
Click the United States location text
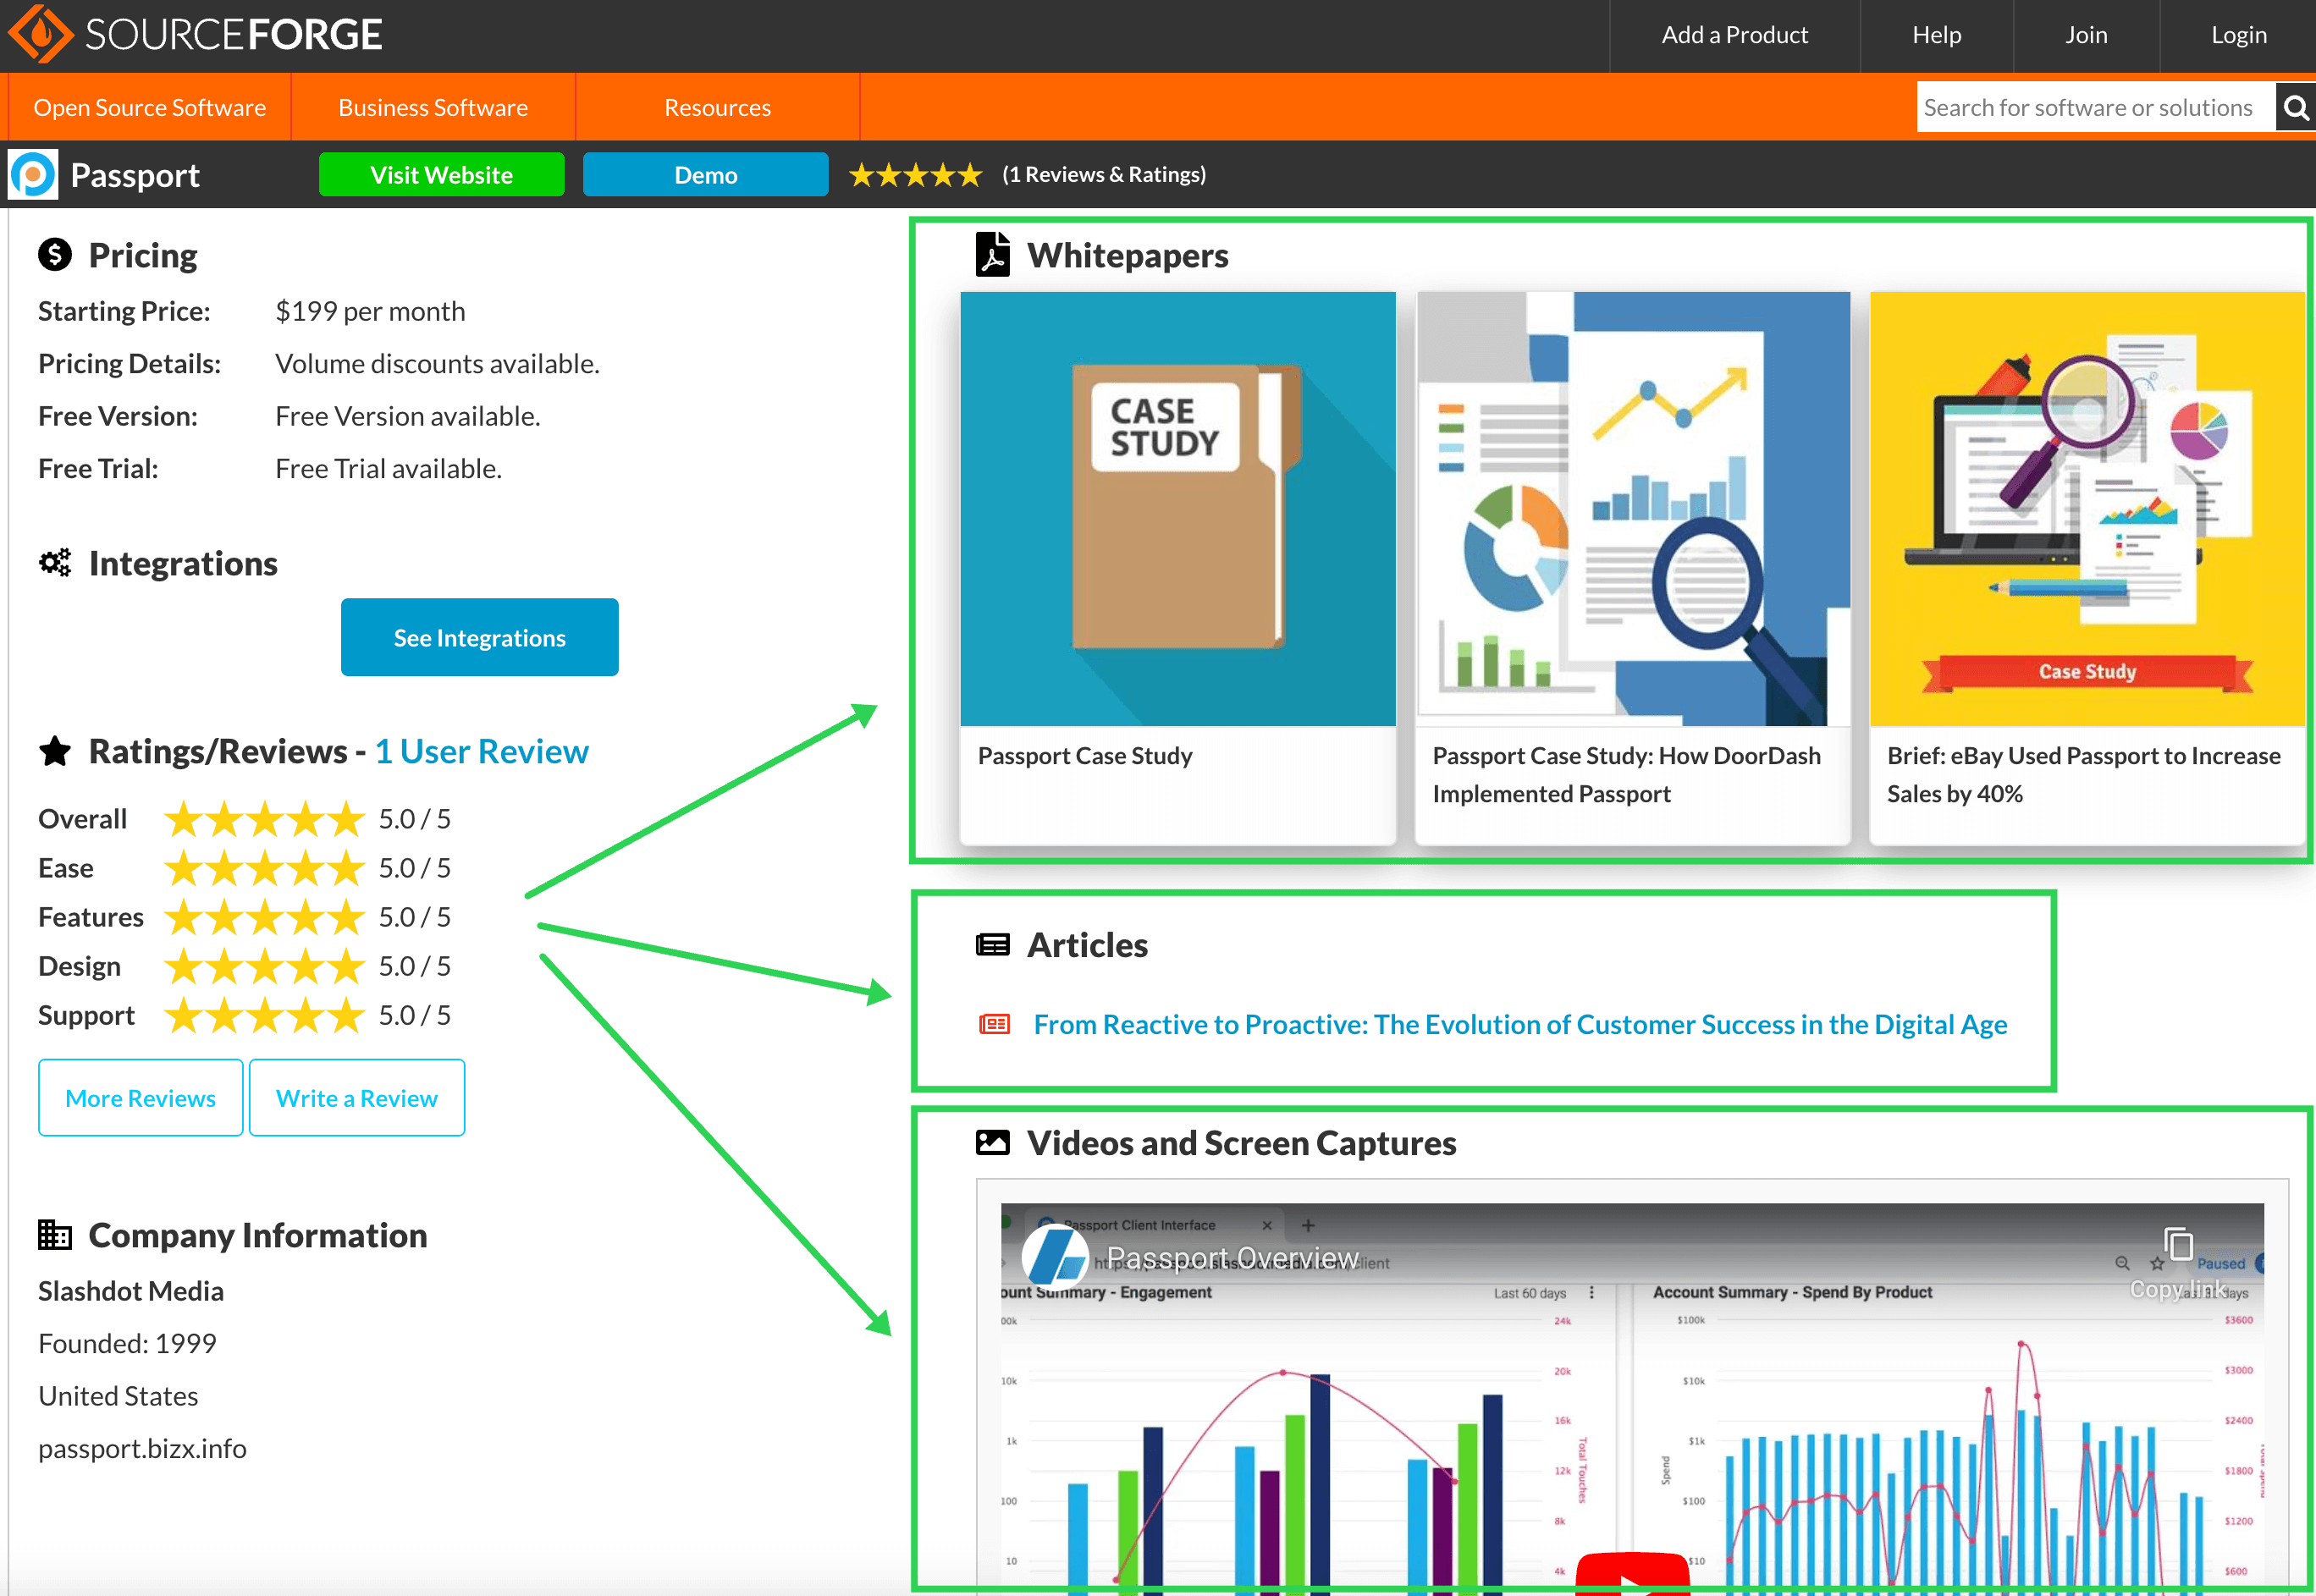click(x=118, y=1397)
